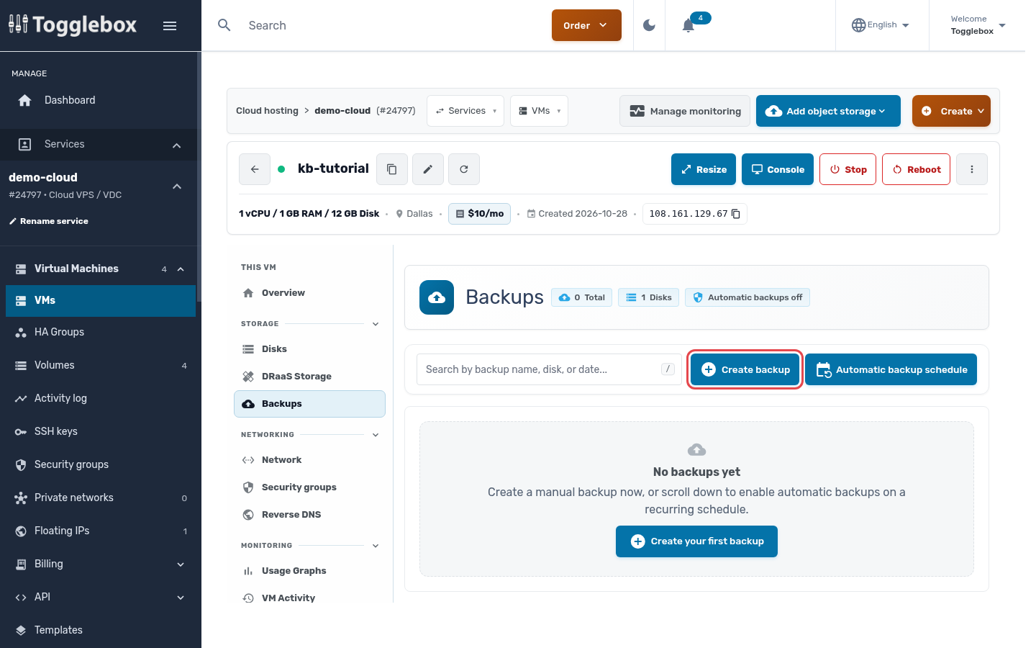Copy the VM name kb-tutorial
1036x648 pixels.
[x=392, y=169]
